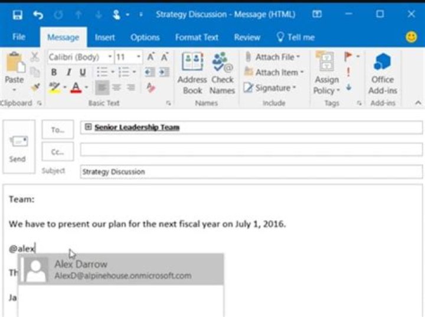
Task: Click the Tell me search box
Action: coord(296,37)
